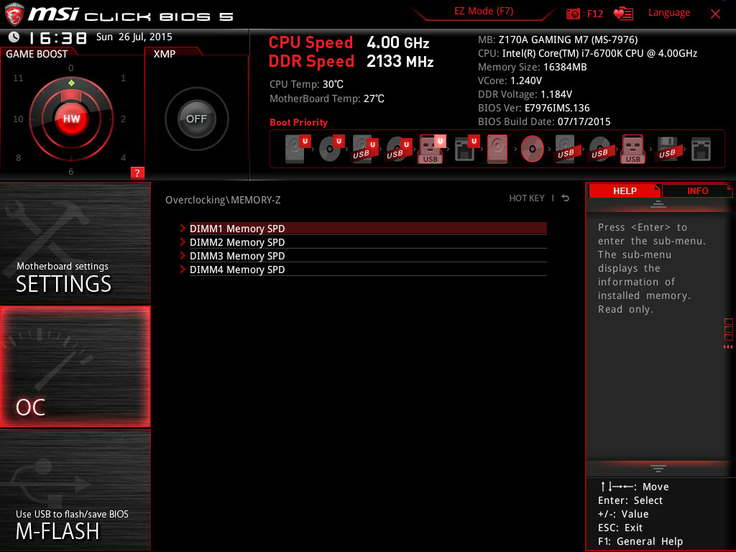Screen dimensions: 736x552
Task: Close the BIOS with the red X
Action: coord(715,14)
